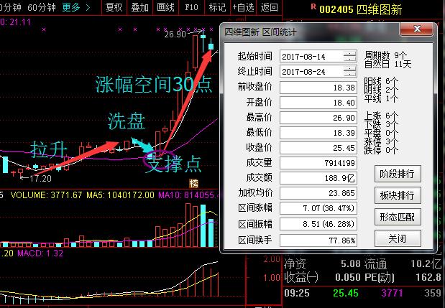Click the 起始时间 date spinner
This screenshot has width=445, height=308.
[349, 57]
